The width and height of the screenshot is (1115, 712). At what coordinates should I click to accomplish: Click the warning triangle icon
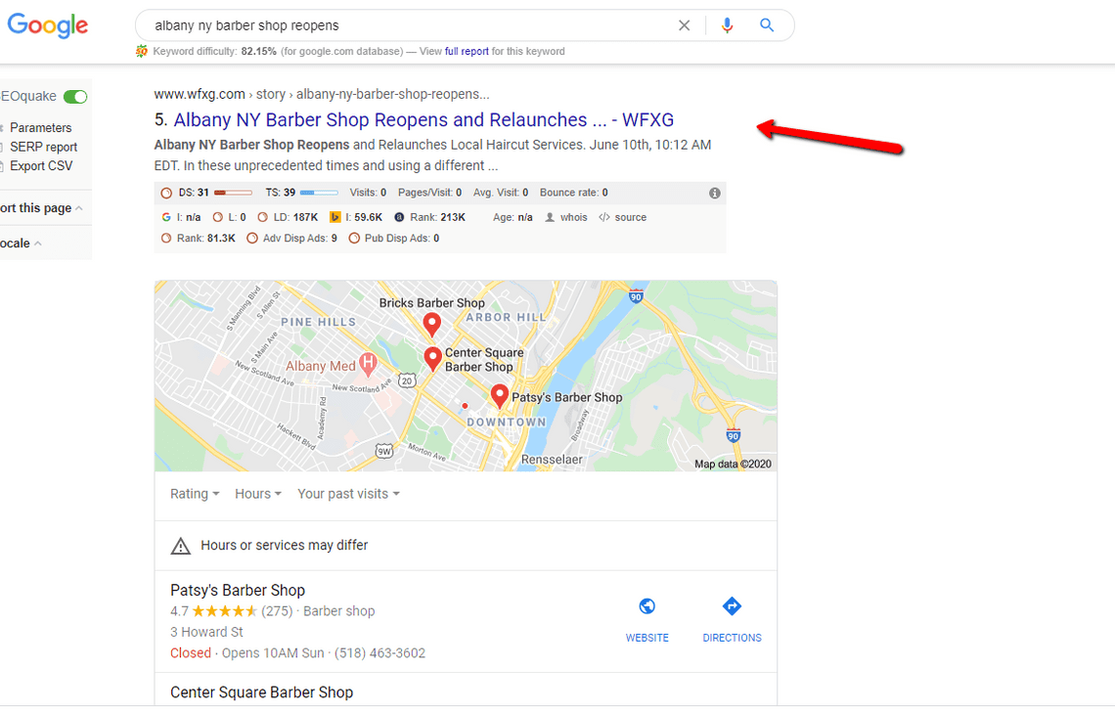pyautogui.click(x=181, y=546)
